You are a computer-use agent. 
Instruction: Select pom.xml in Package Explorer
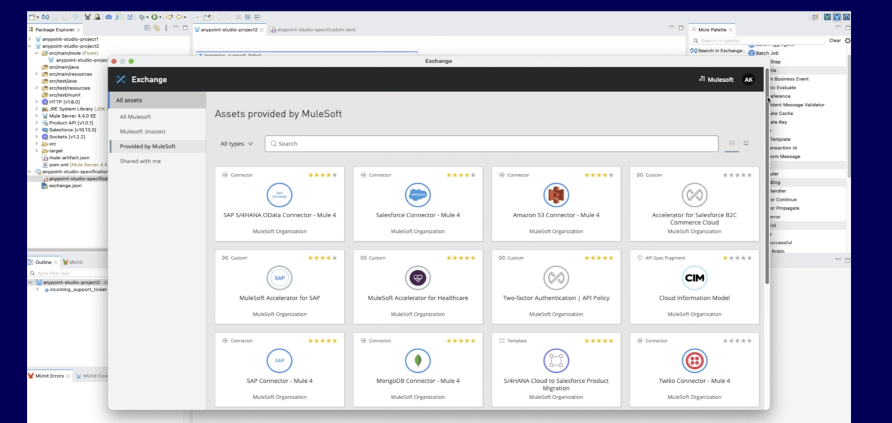click(74, 164)
